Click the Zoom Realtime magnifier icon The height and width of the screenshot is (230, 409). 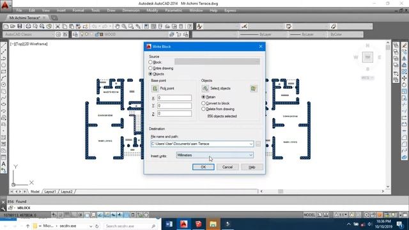coord(124,26)
